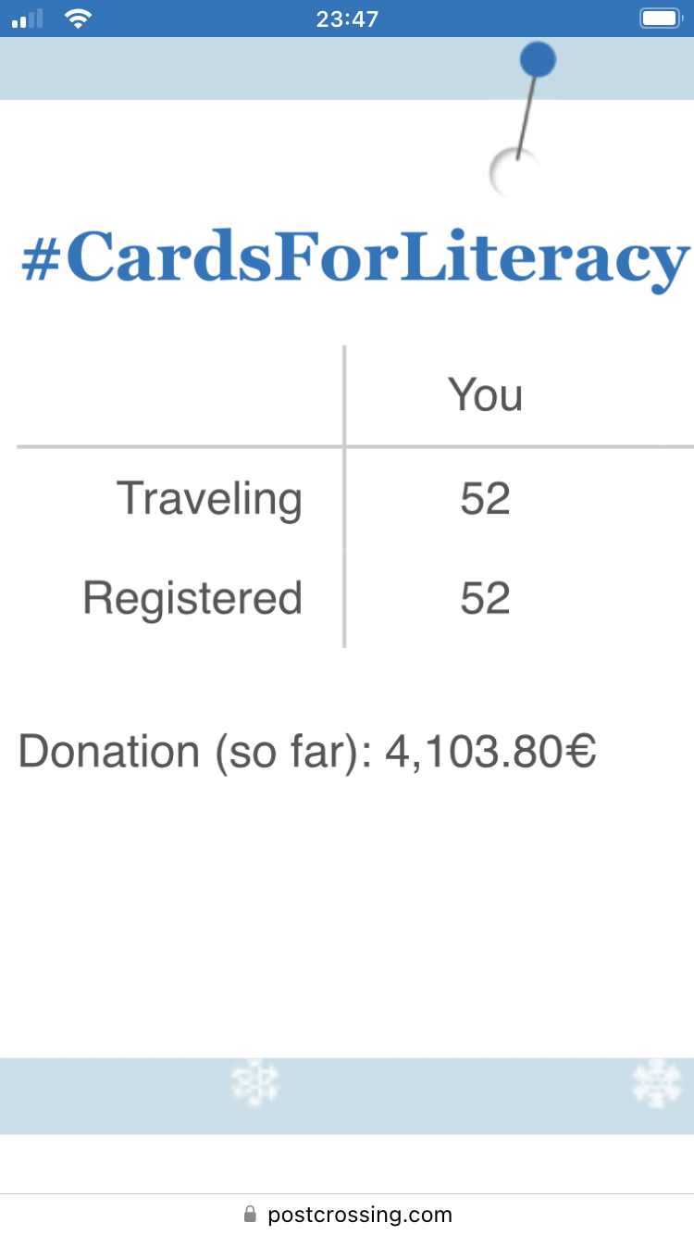Click the "Donation (so far)" text
This screenshot has height=1235, width=694.
[194, 751]
